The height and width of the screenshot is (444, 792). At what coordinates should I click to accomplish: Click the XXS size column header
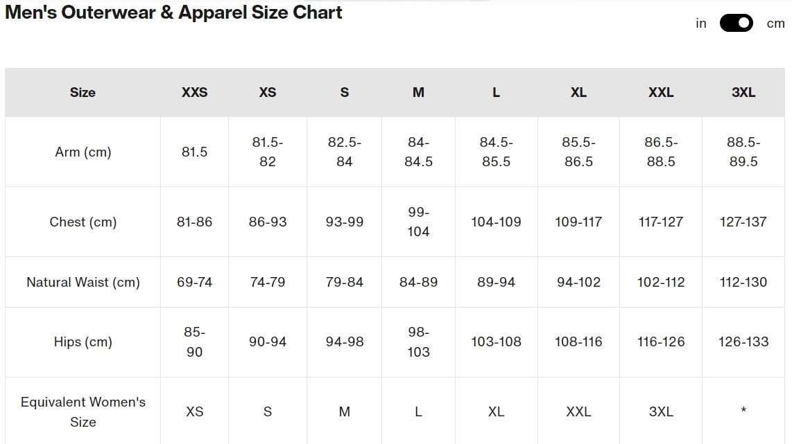(x=194, y=92)
